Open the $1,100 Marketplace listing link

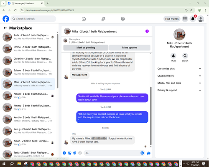coord(87,42)
